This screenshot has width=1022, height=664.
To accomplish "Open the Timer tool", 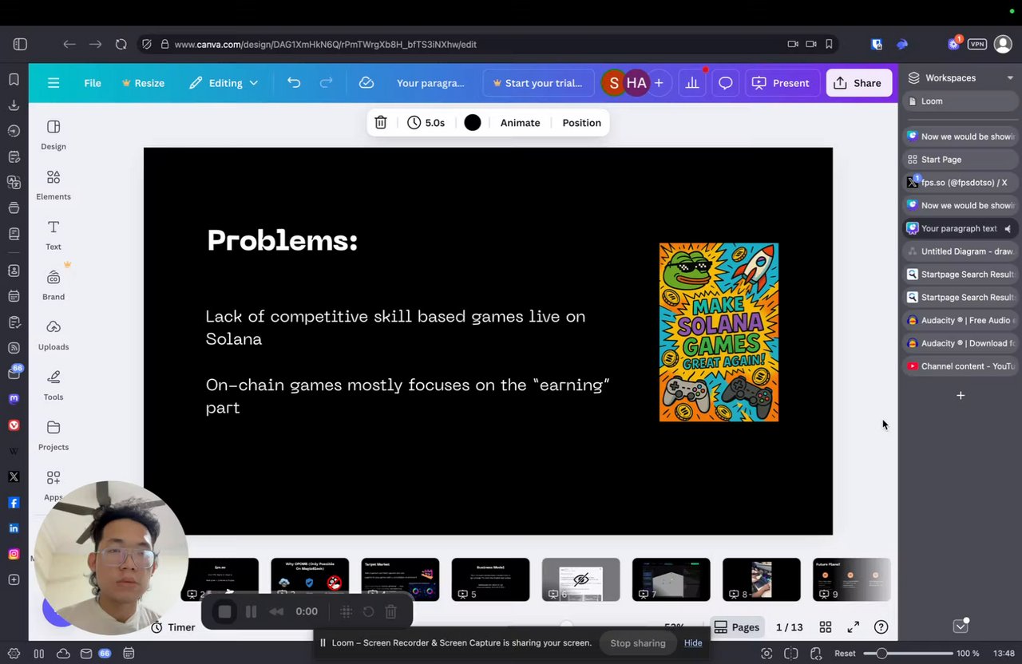I will pyautogui.click(x=173, y=627).
